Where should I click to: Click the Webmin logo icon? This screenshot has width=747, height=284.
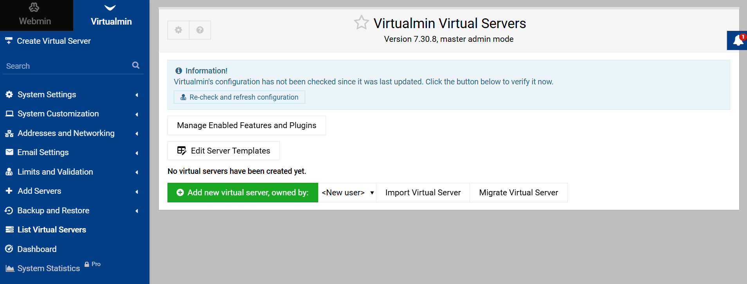tap(34, 7)
